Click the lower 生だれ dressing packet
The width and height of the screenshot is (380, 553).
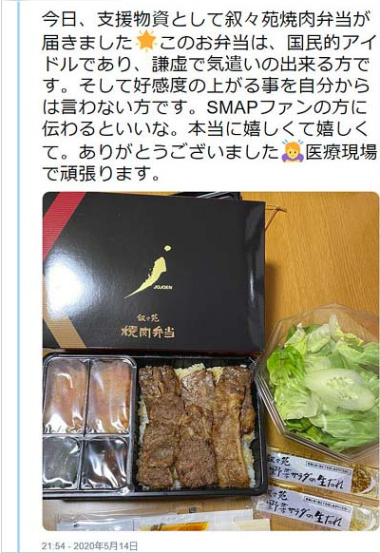(313, 507)
